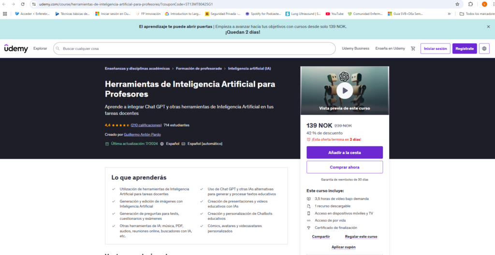Click the 714 estudiantes text

[x=176, y=125]
